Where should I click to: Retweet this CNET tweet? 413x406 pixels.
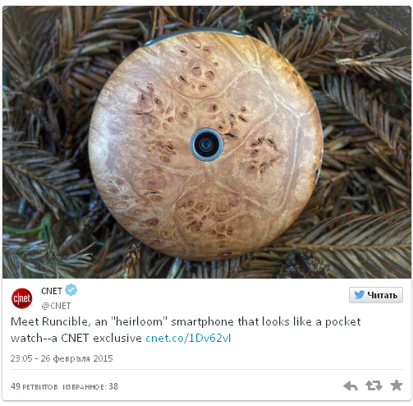(x=374, y=385)
